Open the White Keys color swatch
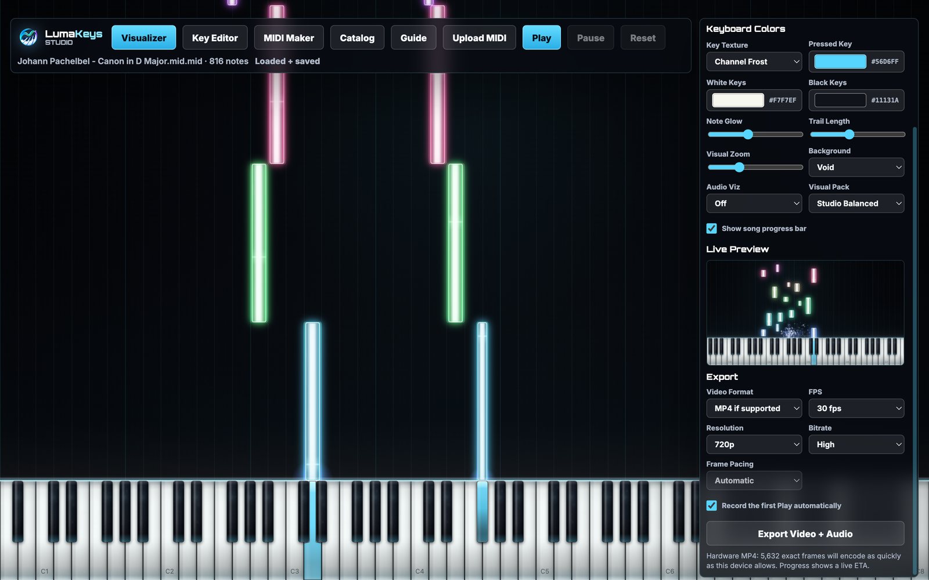 click(x=738, y=100)
